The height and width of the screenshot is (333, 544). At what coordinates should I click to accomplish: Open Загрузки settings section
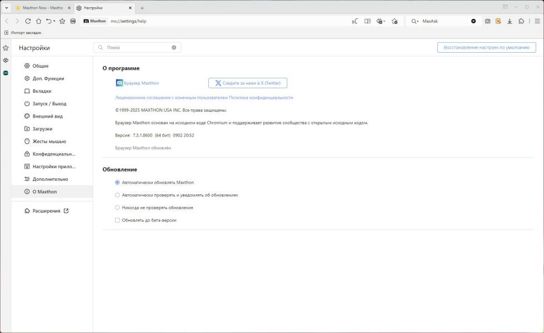(x=52, y=129)
